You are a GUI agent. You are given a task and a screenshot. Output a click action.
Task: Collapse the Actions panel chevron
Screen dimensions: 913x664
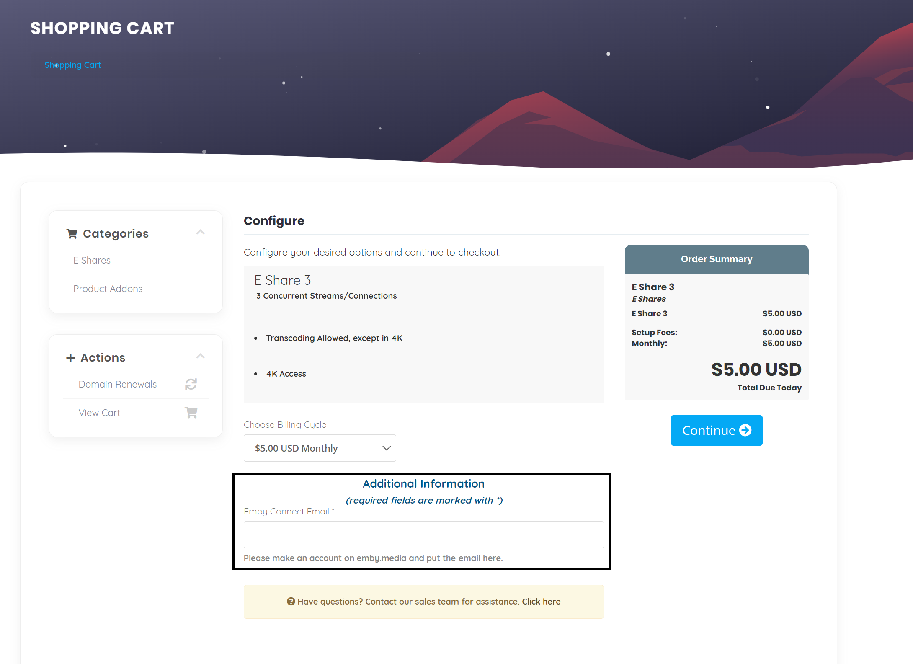click(201, 356)
